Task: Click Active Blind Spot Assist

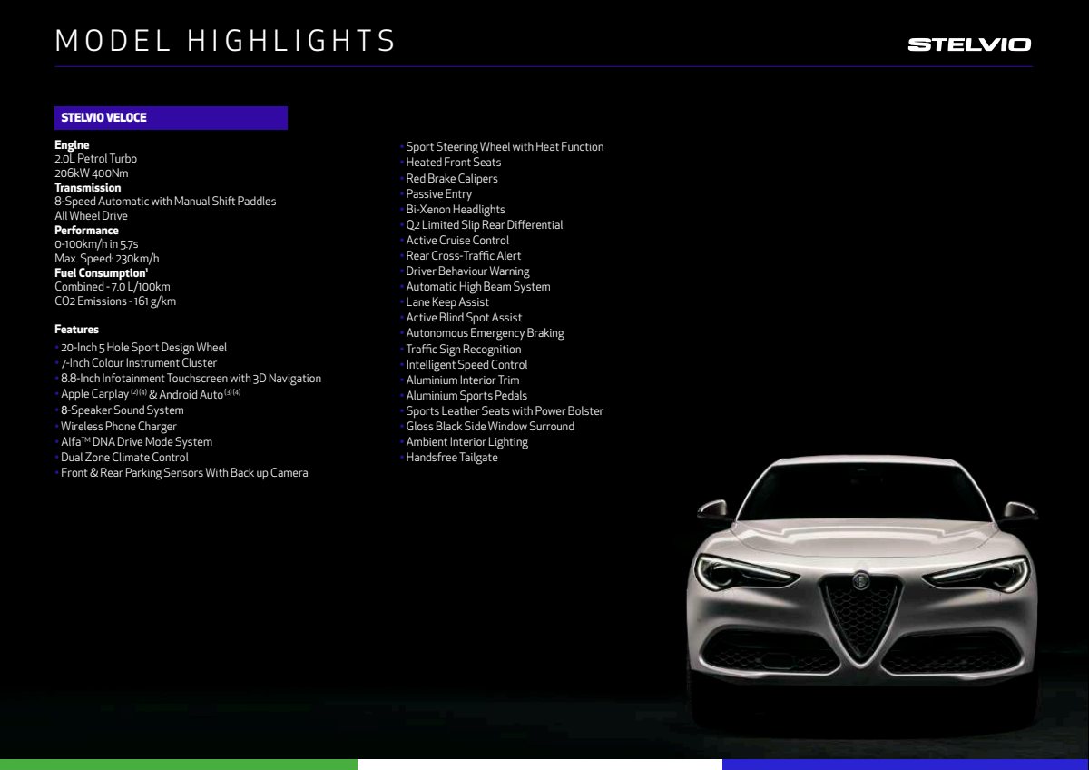Action: point(464,318)
